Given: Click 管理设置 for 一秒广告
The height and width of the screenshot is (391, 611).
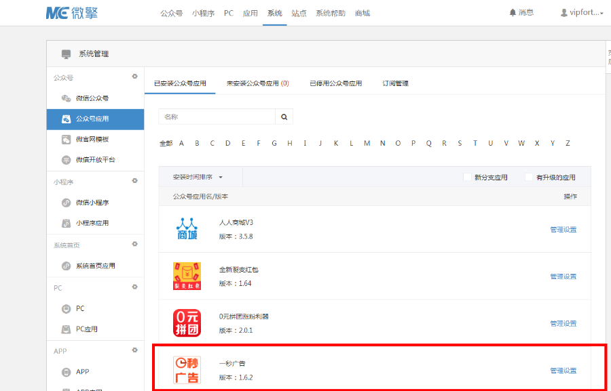Looking at the screenshot, I should click(562, 370).
